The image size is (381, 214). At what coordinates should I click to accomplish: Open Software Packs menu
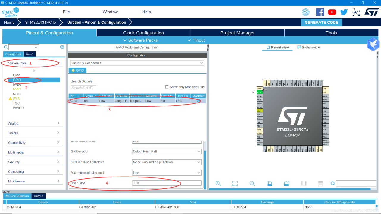click(140, 40)
